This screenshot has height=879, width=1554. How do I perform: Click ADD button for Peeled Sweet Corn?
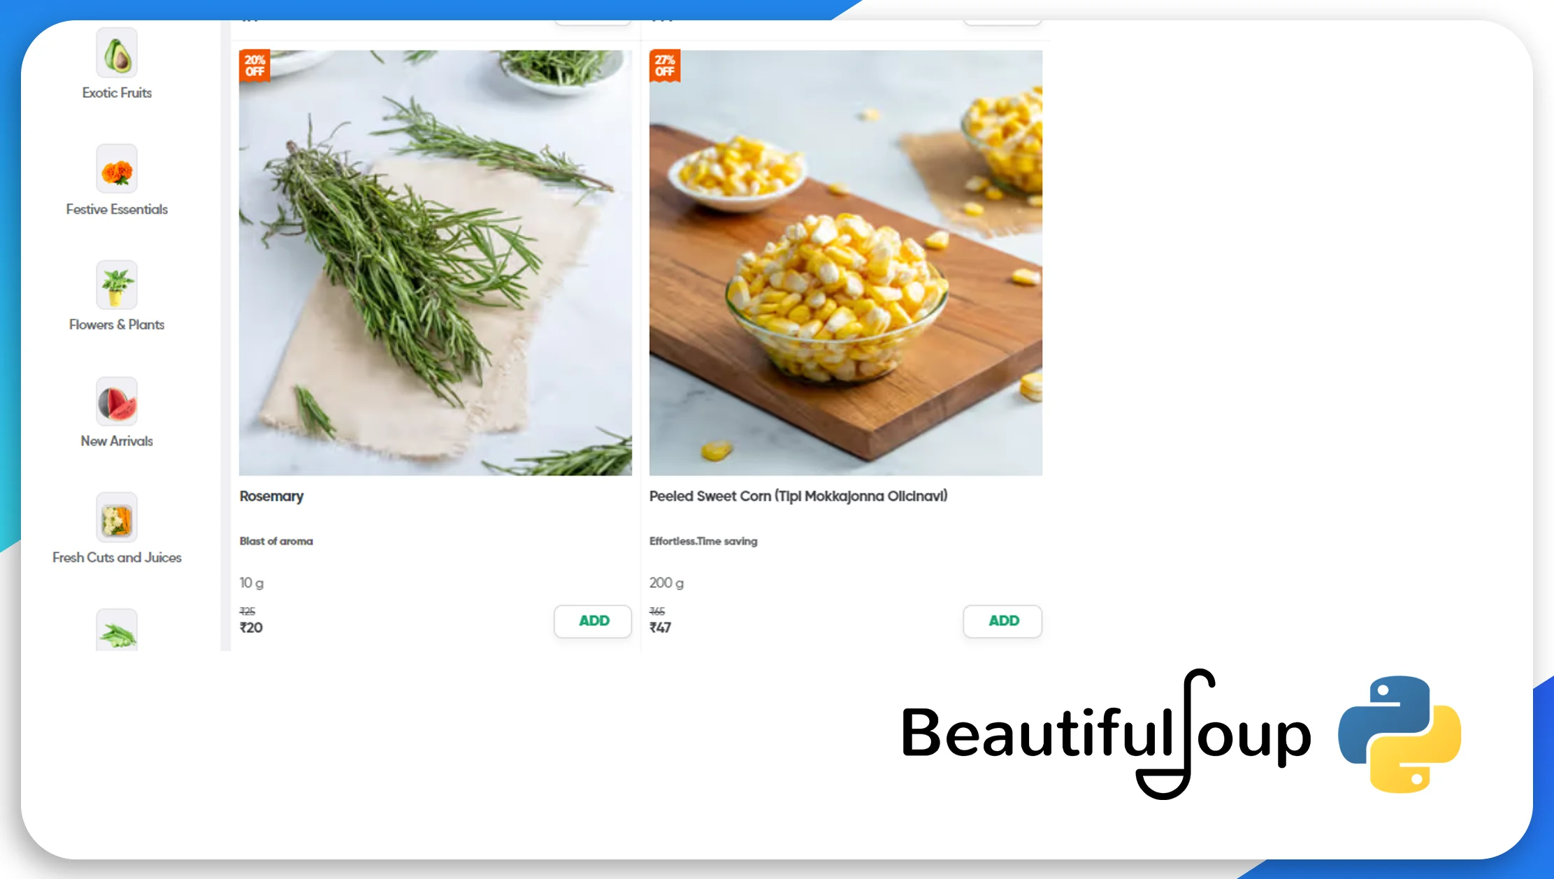(1002, 620)
